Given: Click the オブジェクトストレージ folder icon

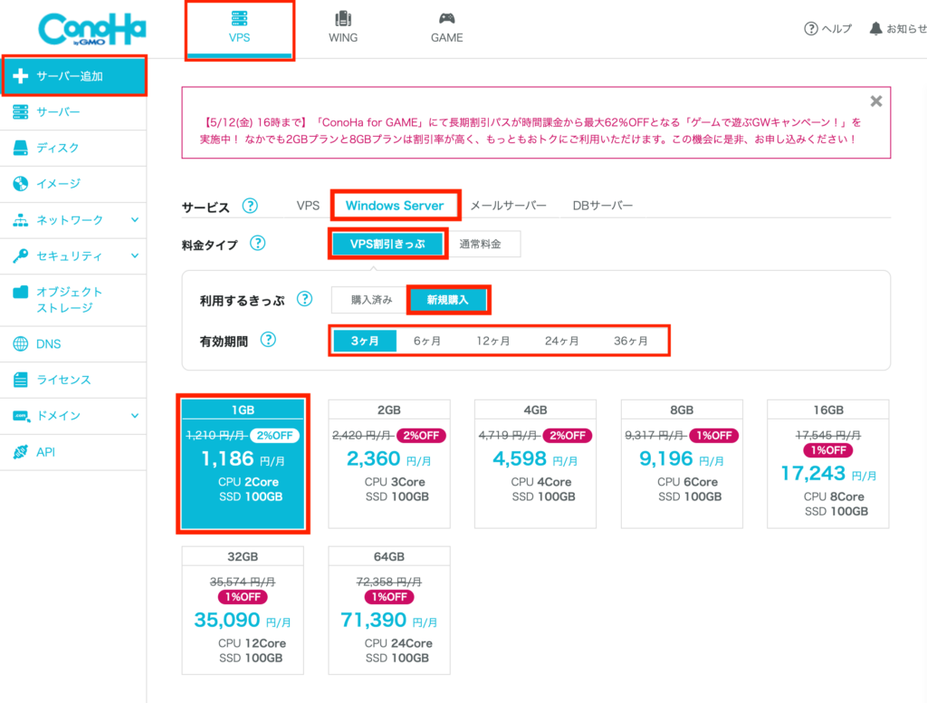Looking at the screenshot, I should click(21, 292).
